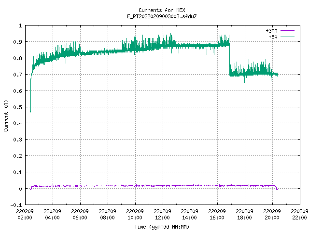The width and height of the screenshot is (309, 231).
Task: Click y-axis tick value 0.6
Action: pyautogui.click(x=17, y=91)
